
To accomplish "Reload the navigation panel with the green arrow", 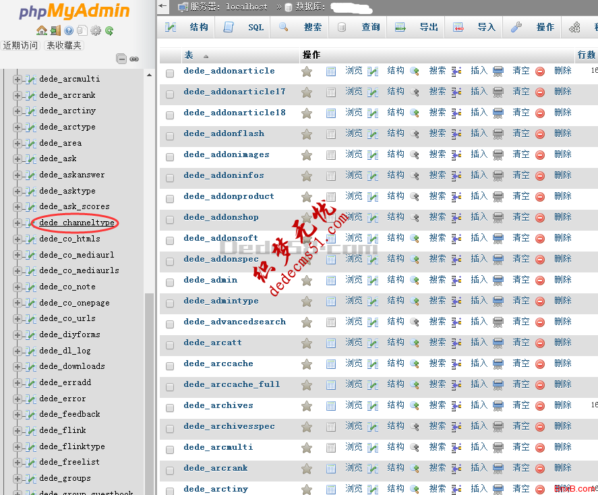I will (x=109, y=30).
